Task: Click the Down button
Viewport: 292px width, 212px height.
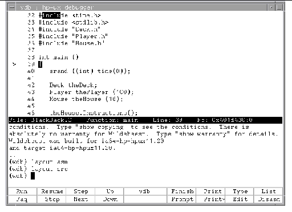Action: coord(109,199)
